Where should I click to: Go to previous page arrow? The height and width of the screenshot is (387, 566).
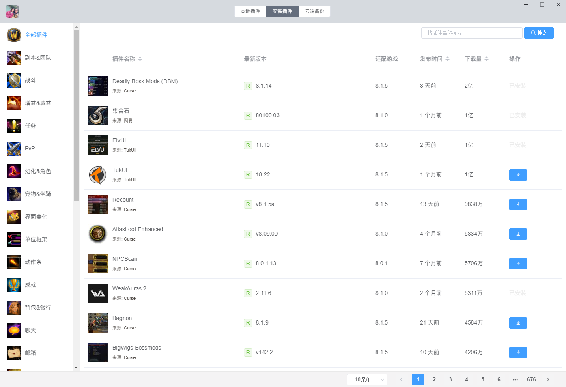coord(402,380)
